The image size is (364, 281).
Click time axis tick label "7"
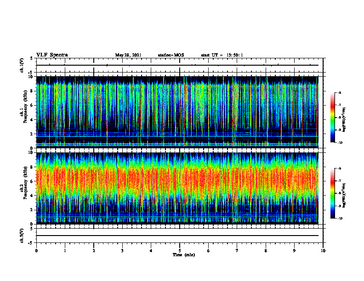[237, 251]
